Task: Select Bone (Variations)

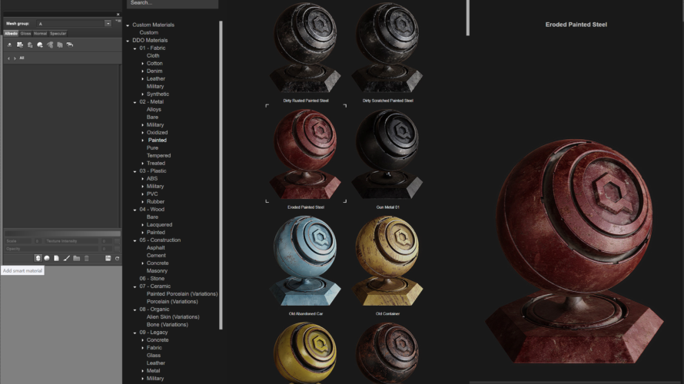Action: 167,325
